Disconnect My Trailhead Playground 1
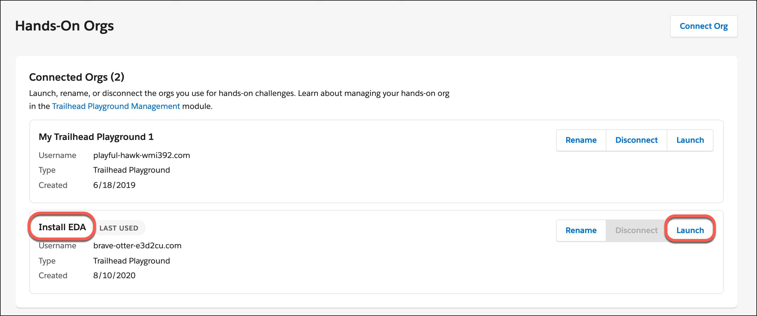Image resolution: width=757 pixels, height=316 pixels. (636, 140)
